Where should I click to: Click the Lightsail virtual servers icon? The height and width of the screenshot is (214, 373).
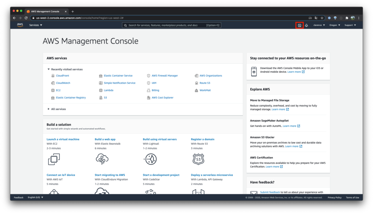tap(150, 159)
